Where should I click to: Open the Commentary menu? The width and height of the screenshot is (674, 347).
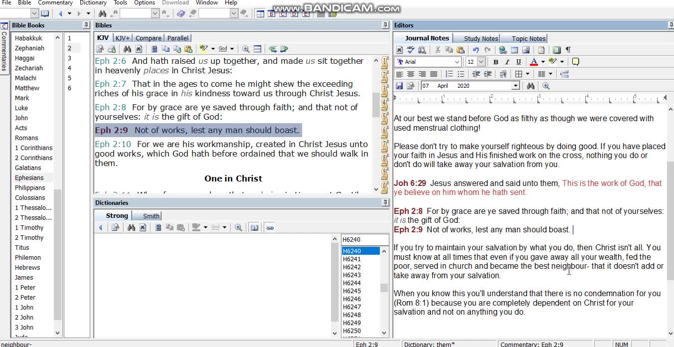pos(55,2)
